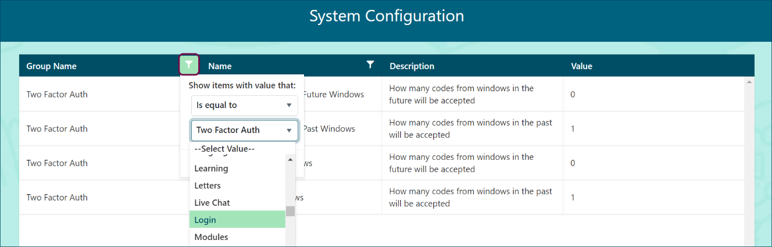Click the dropdown list scrollbar thumb

(290, 210)
